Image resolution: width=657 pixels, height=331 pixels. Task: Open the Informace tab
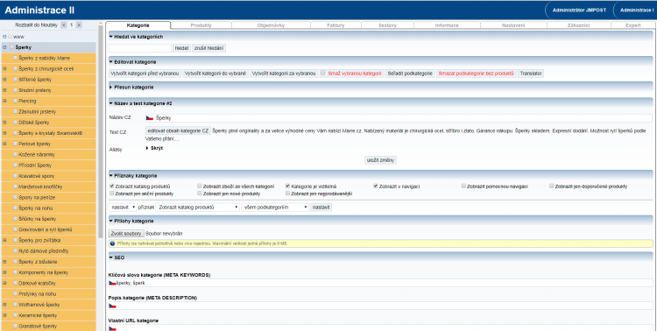click(x=447, y=25)
